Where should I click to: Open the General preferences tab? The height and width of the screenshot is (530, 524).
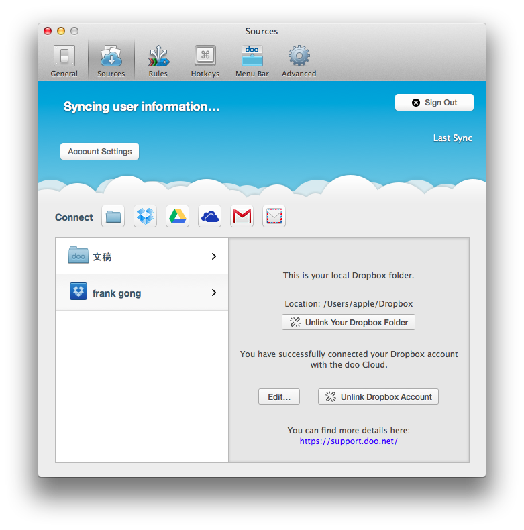(x=64, y=61)
